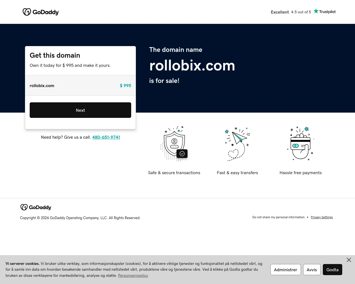Select the rollobix.com domain row label
355x284 pixels.
(42, 86)
